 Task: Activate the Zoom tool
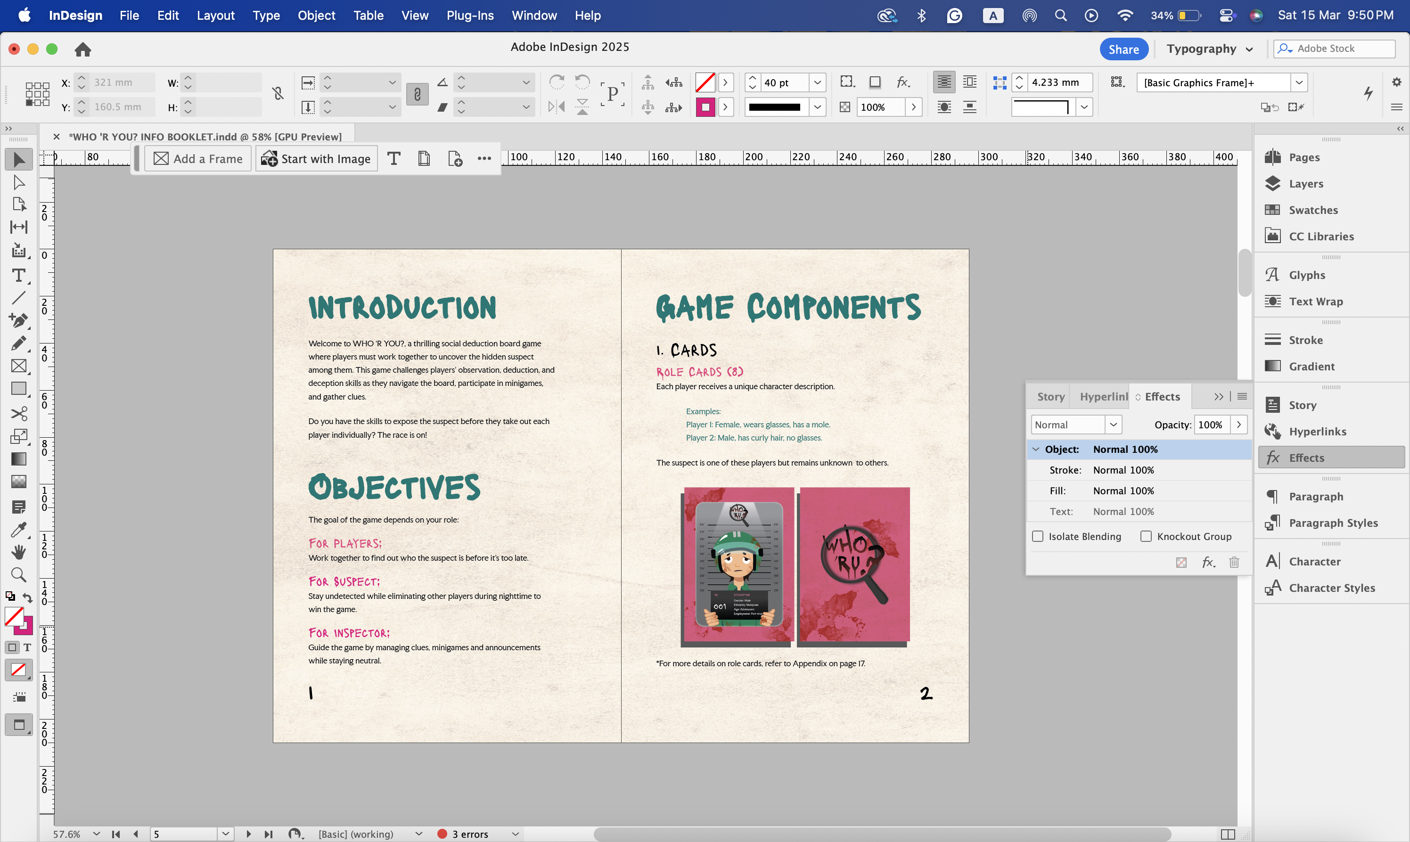(18, 575)
